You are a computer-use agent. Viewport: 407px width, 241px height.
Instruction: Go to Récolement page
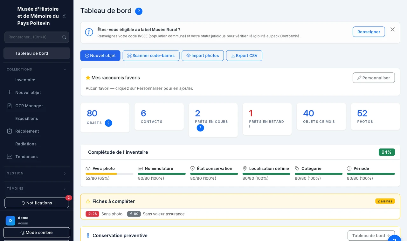point(37,131)
